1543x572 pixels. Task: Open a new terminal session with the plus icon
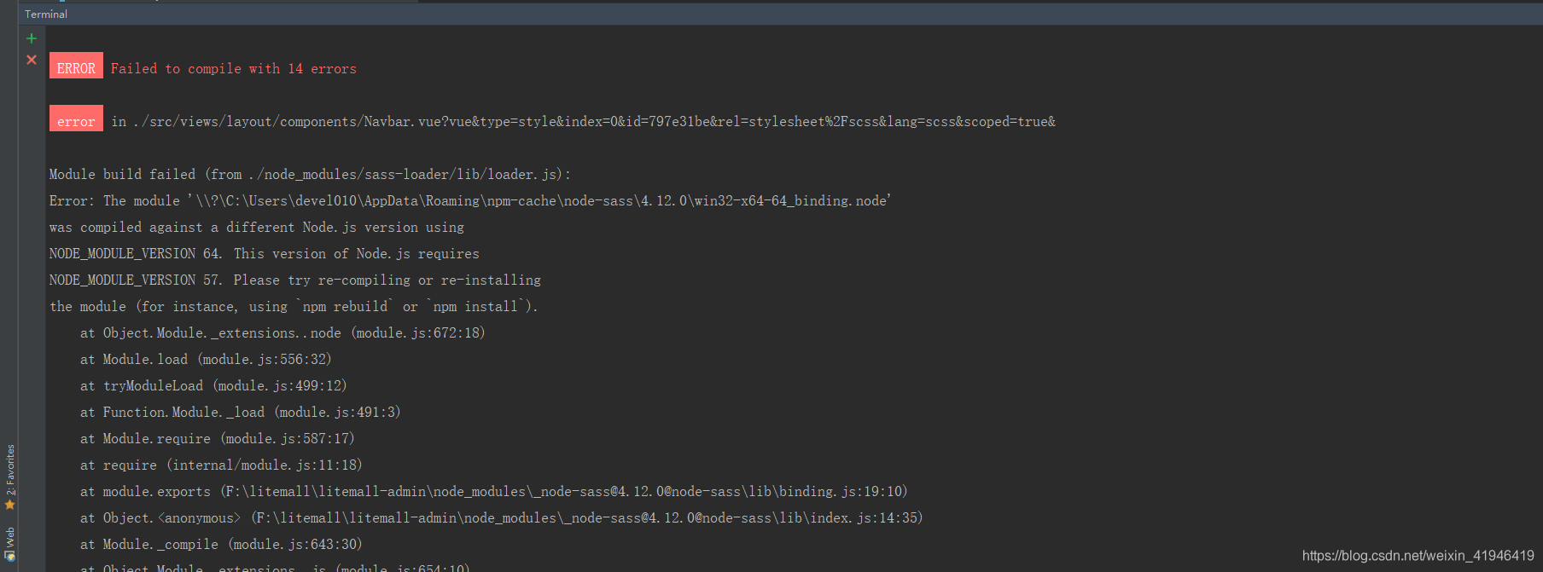tap(32, 38)
